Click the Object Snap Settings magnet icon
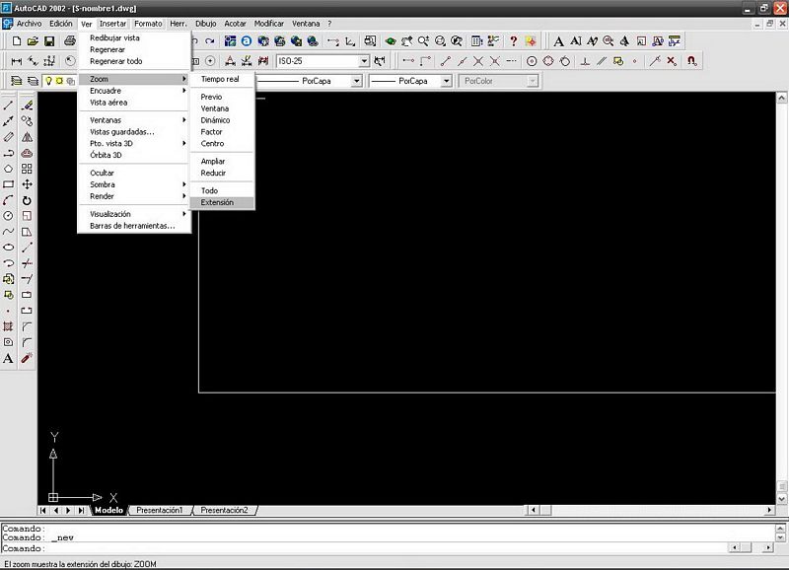 tap(692, 61)
